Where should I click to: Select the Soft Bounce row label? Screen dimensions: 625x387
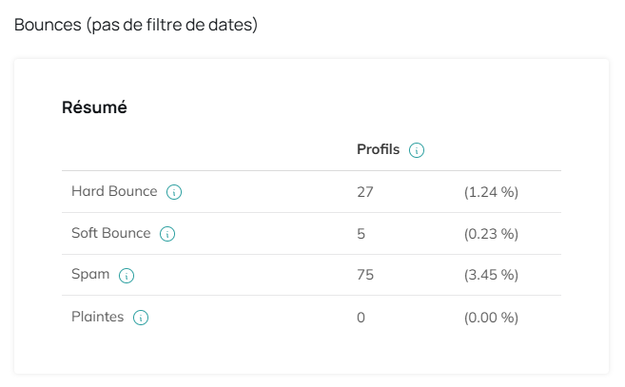click(x=111, y=233)
